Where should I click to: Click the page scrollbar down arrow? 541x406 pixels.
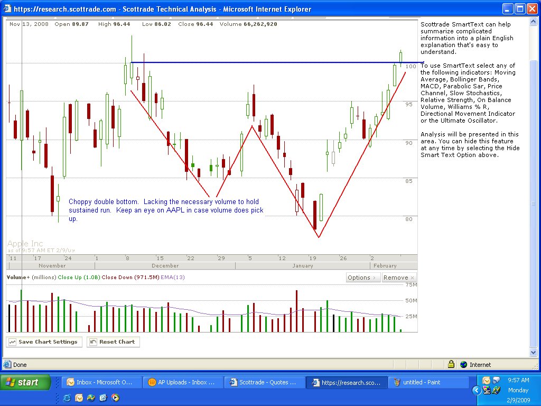[534, 353]
